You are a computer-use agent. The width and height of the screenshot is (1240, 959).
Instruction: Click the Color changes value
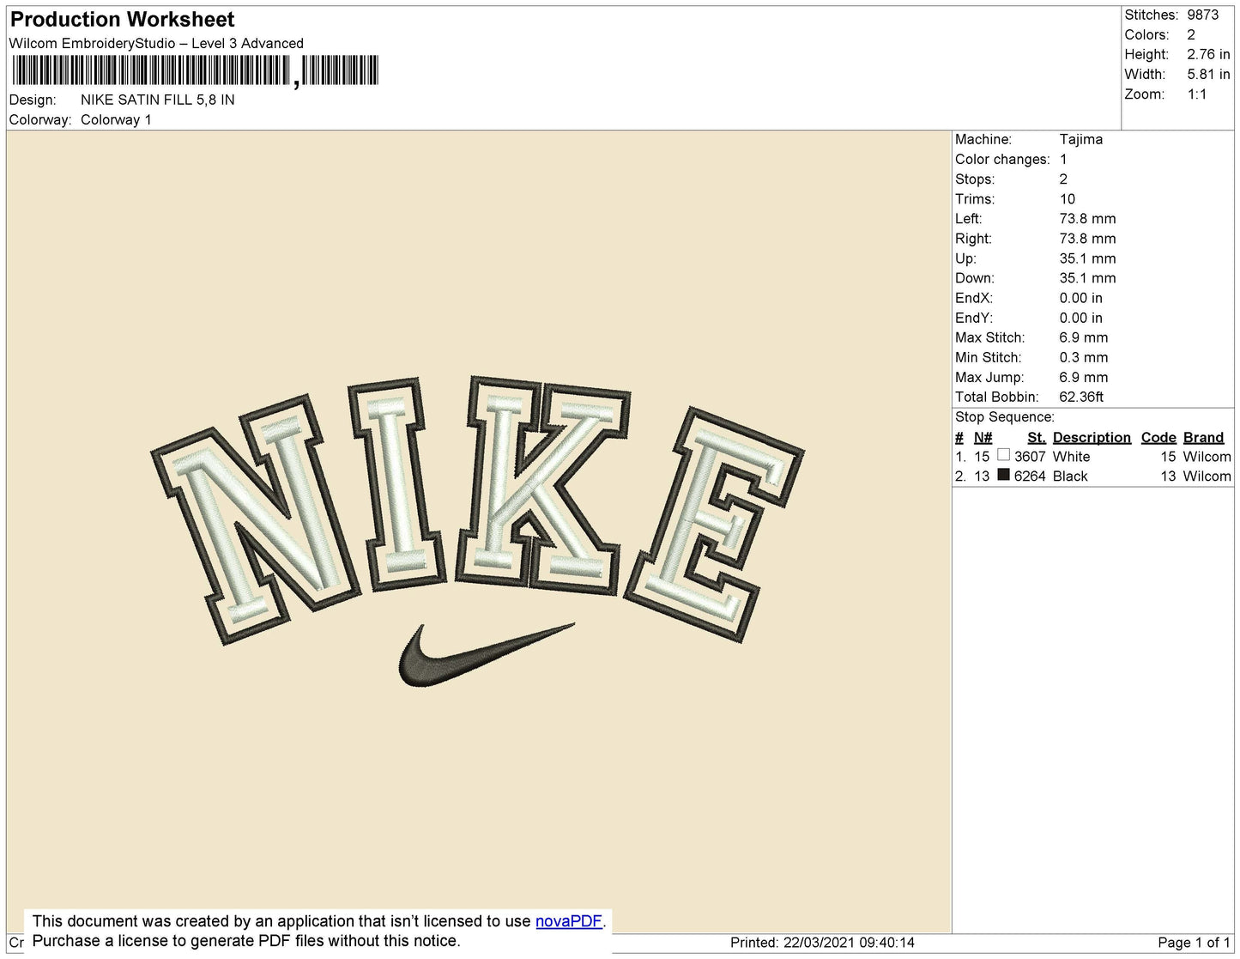pos(1063,159)
